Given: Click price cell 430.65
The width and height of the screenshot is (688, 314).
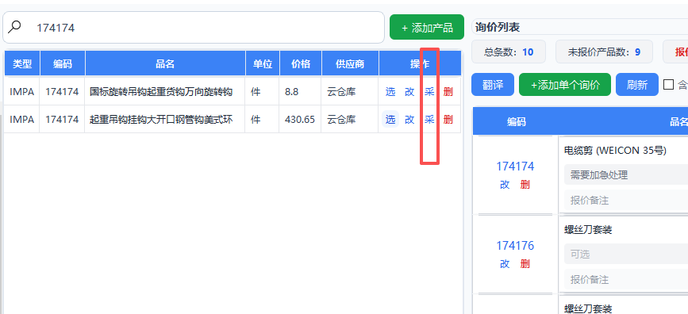Looking at the screenshot, I should [x=300, y=119].
